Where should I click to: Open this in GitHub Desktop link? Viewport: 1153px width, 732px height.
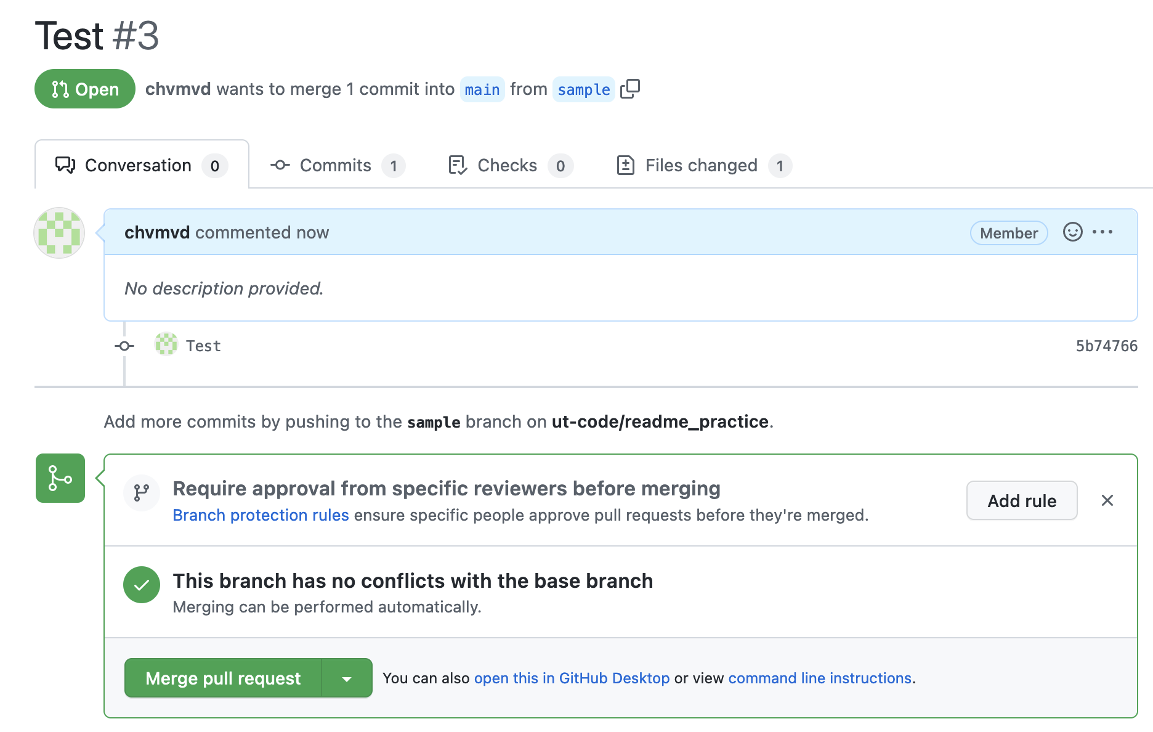[572, 678]
